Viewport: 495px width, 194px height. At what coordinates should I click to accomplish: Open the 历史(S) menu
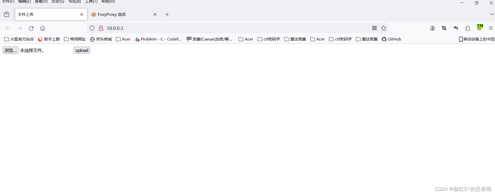point(58,2)
